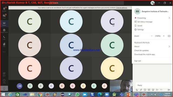This screenshot has width=173, height=97.
Task: Open File Explorer from the taskbar
Action: tap(32, 95)
